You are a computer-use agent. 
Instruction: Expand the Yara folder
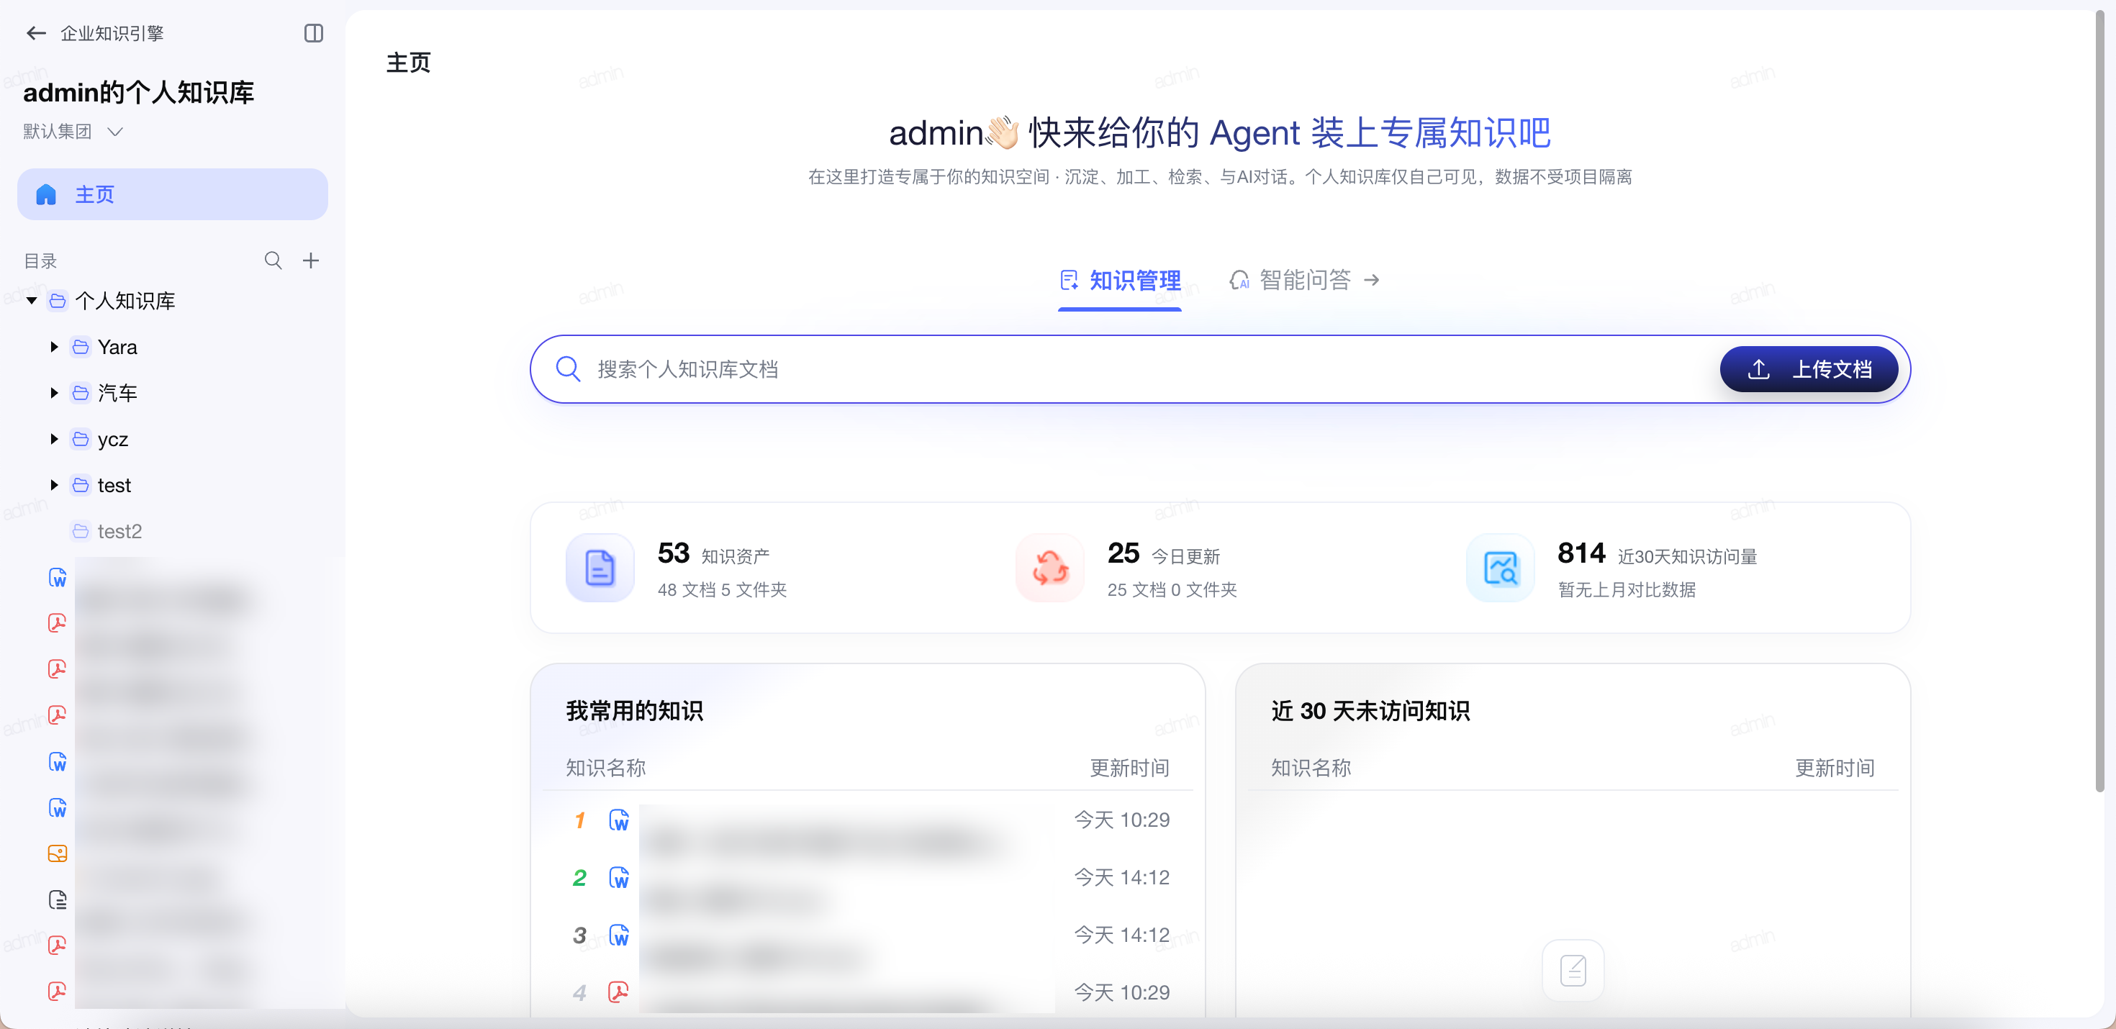(54, 348)
